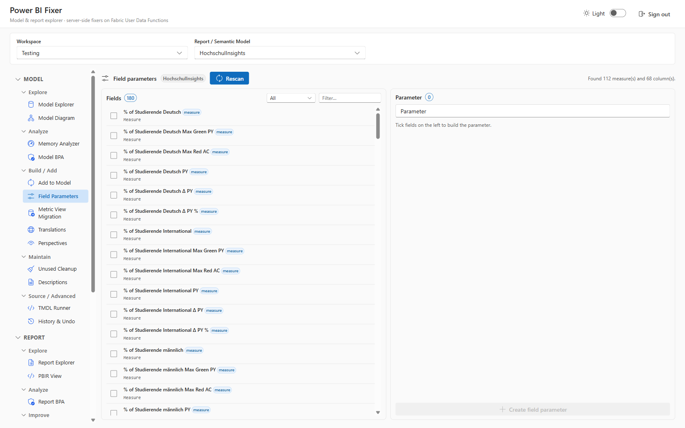Open the Report / Semantic Model dropdown
Viewport: 685px width, 428px height.
[x=280, y=53]
